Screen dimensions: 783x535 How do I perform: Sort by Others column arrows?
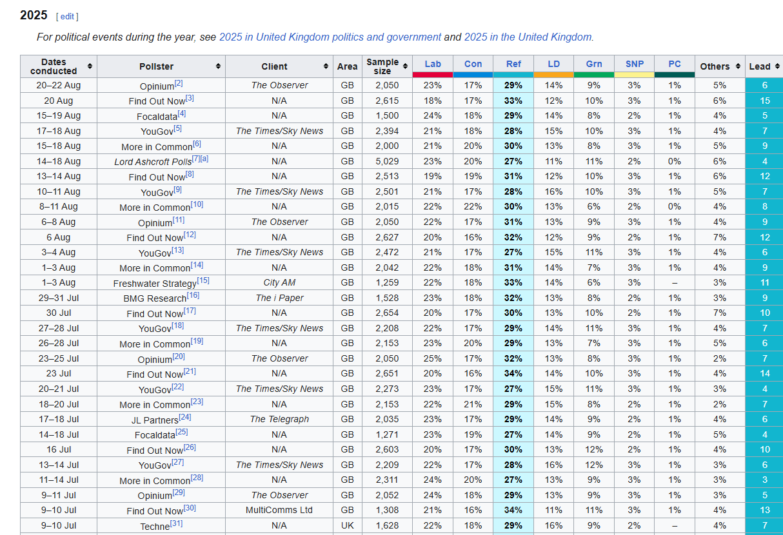(x=735, y=66)
